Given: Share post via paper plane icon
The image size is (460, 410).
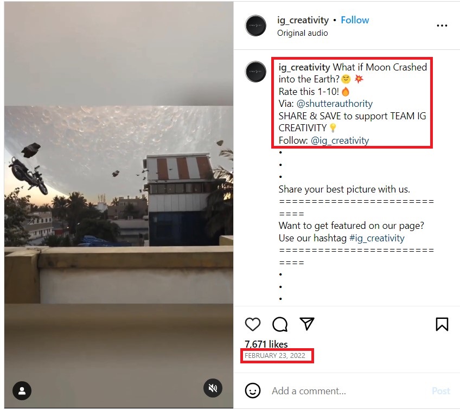Looking at the screenshot, I should (x=308, y=324).
